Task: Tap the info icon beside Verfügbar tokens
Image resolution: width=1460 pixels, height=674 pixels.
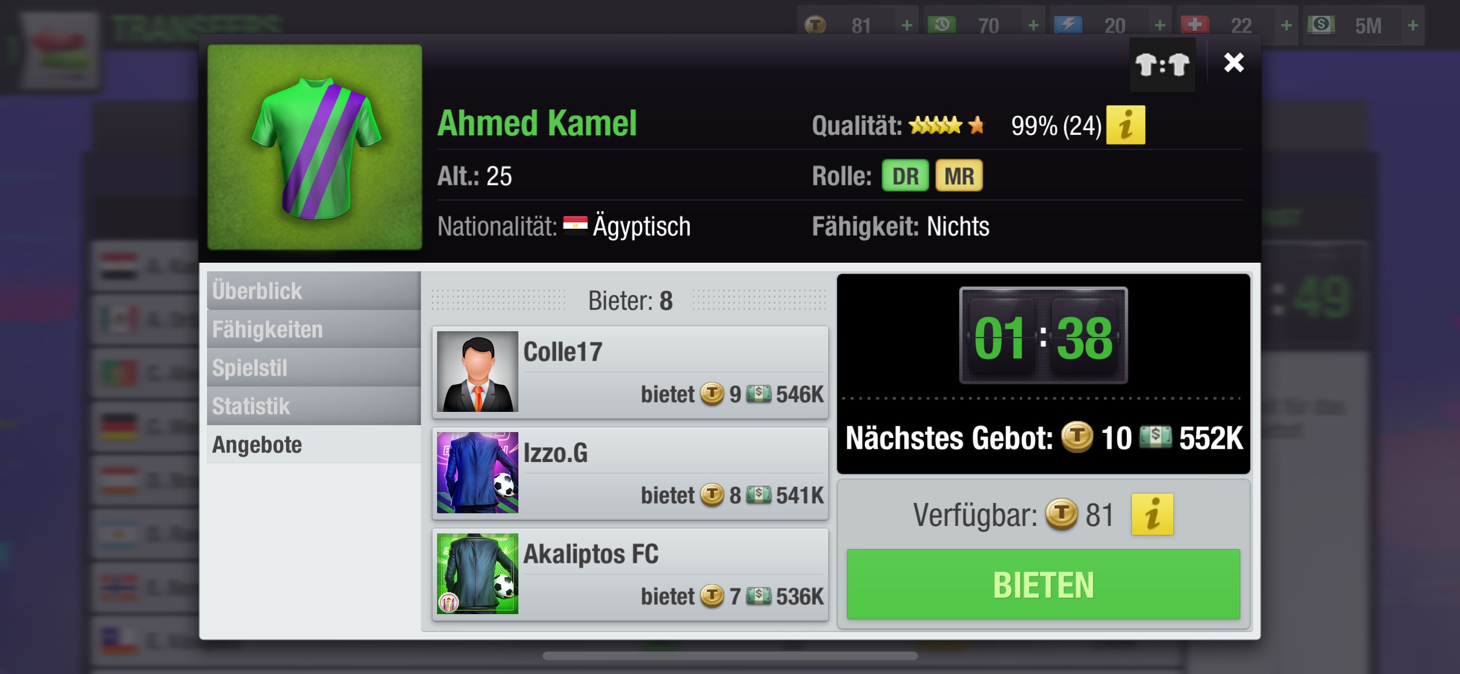Action: point(1152,514)
